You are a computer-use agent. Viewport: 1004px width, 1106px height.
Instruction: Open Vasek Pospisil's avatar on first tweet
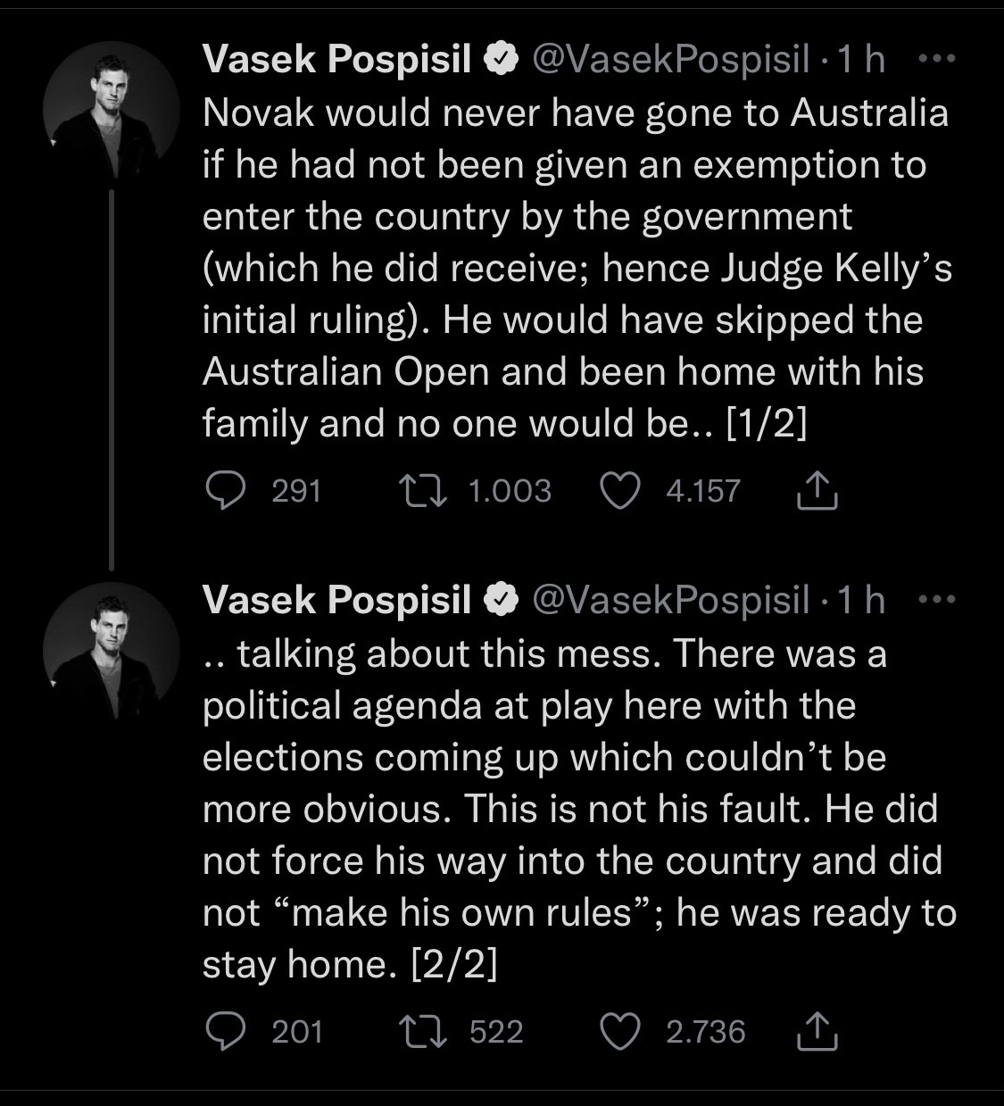112,109
